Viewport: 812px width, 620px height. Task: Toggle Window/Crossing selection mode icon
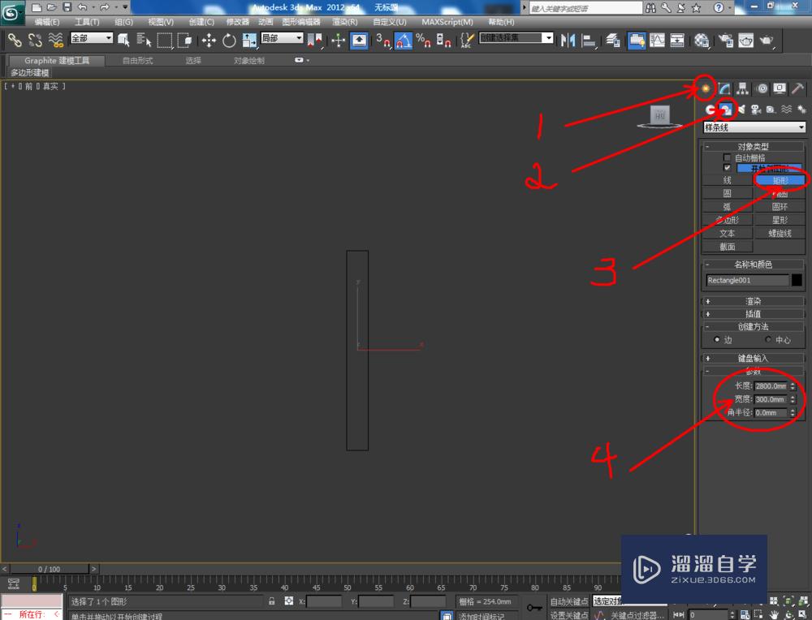185,40
